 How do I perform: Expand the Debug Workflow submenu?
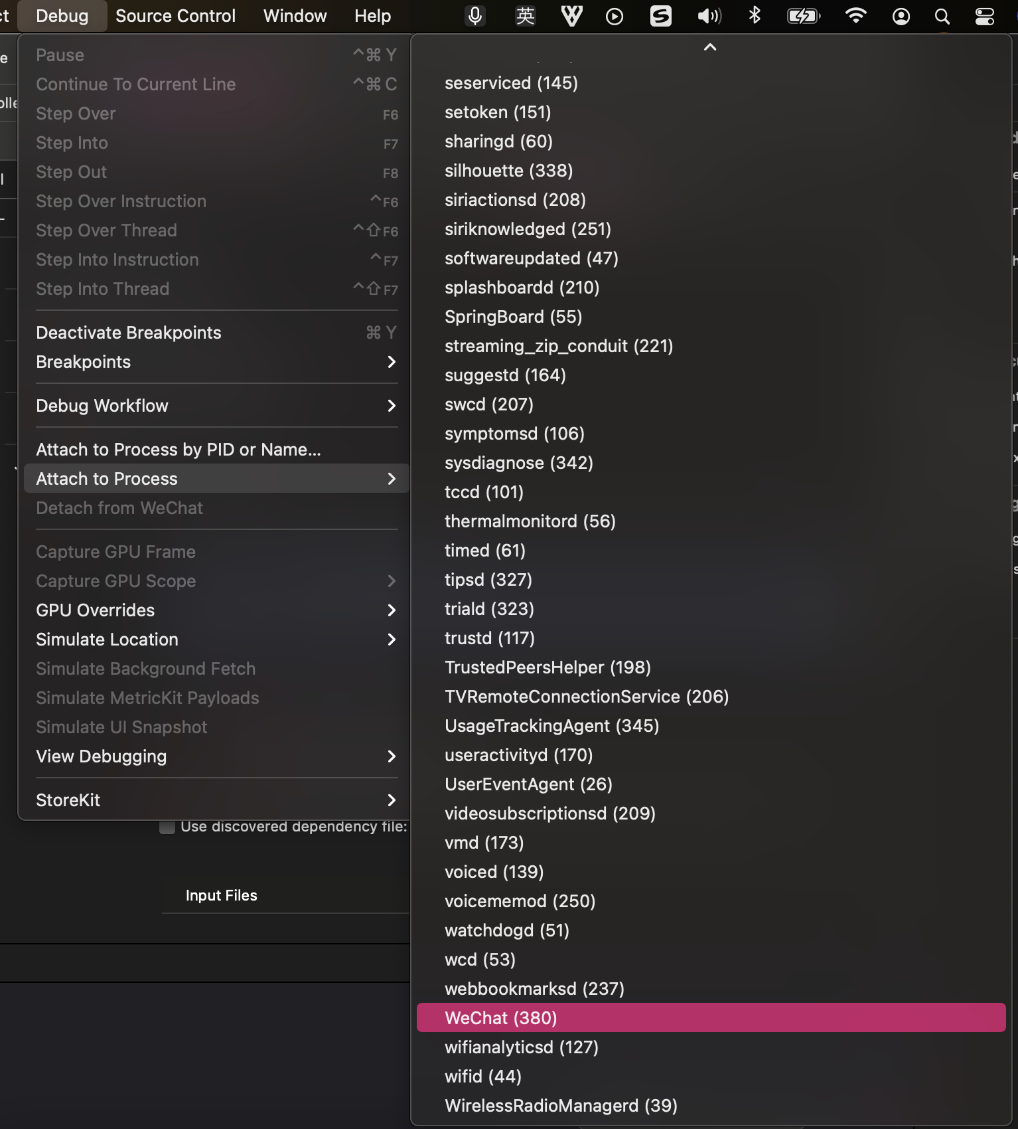pyautogui.click(x=216, y=406)
